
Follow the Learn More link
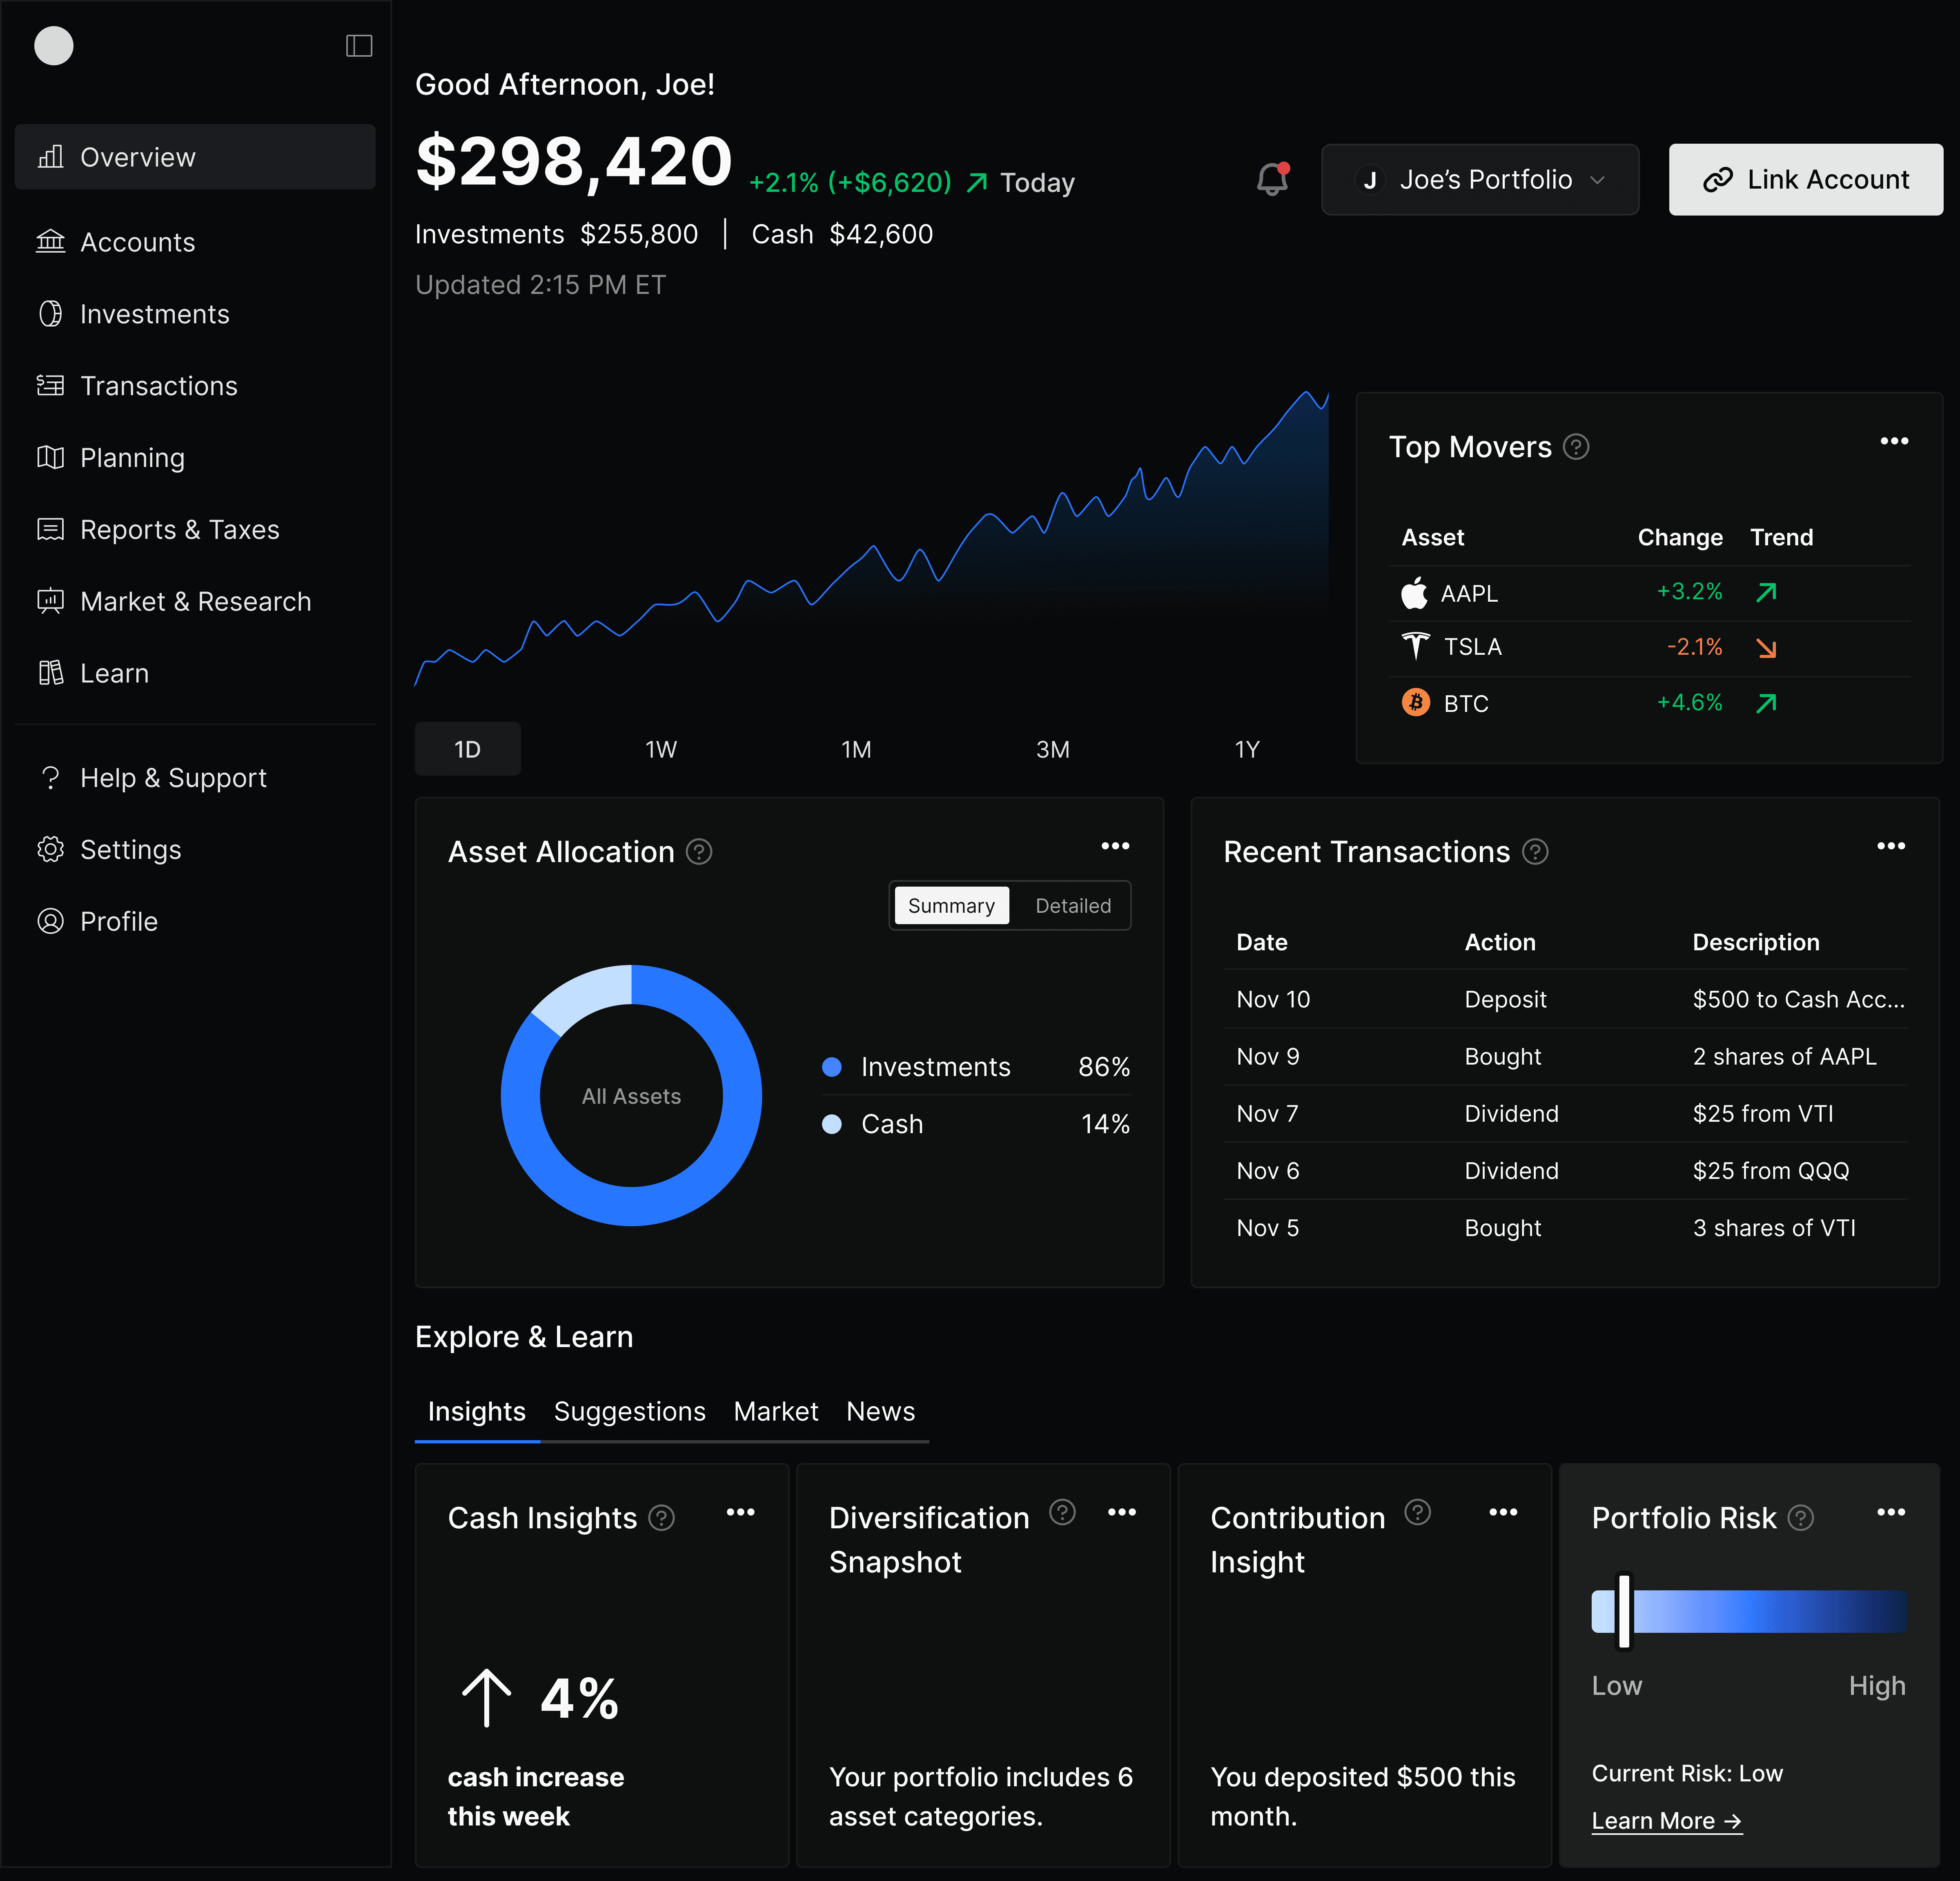(1666, 1821)
